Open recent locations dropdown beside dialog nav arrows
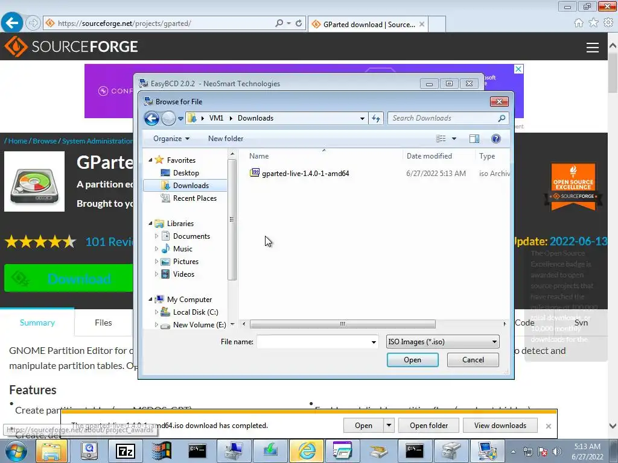Viewport: 618px width, 463px height. [x=180, y=118]
